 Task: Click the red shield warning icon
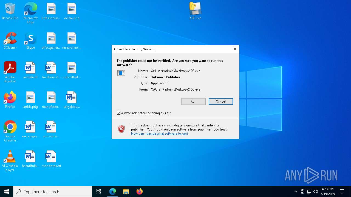pyautogui.click(x=121, y=129)
